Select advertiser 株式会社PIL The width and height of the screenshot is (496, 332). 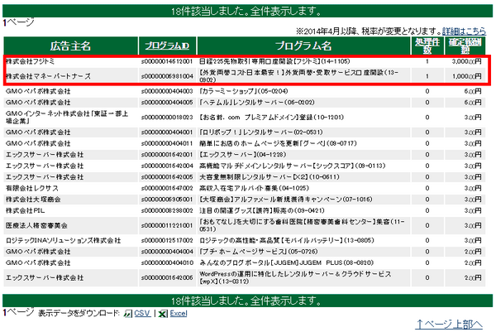coord(26,210)
